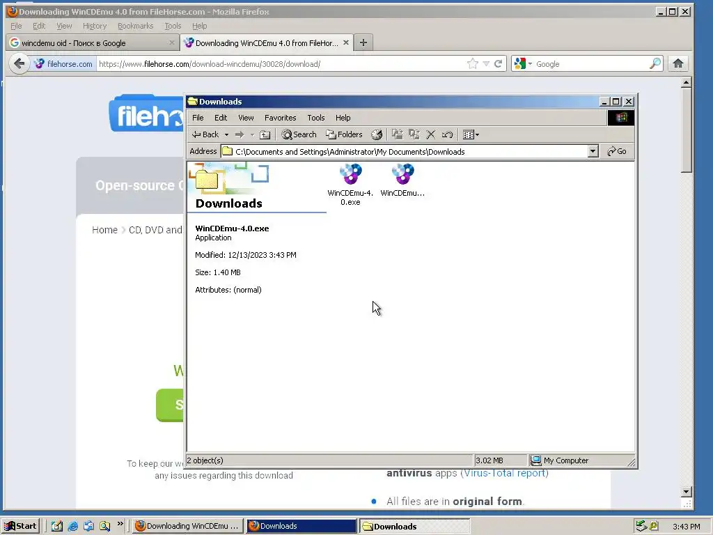Open the View menu in Downloads explorer
This screenshot has width=713, height=535.
point(246,118)
